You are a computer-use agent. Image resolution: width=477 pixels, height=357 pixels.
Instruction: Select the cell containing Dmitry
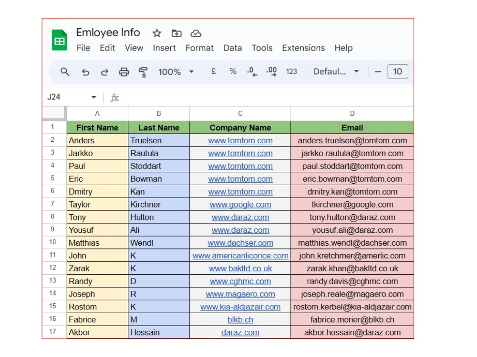click(97, 191)
